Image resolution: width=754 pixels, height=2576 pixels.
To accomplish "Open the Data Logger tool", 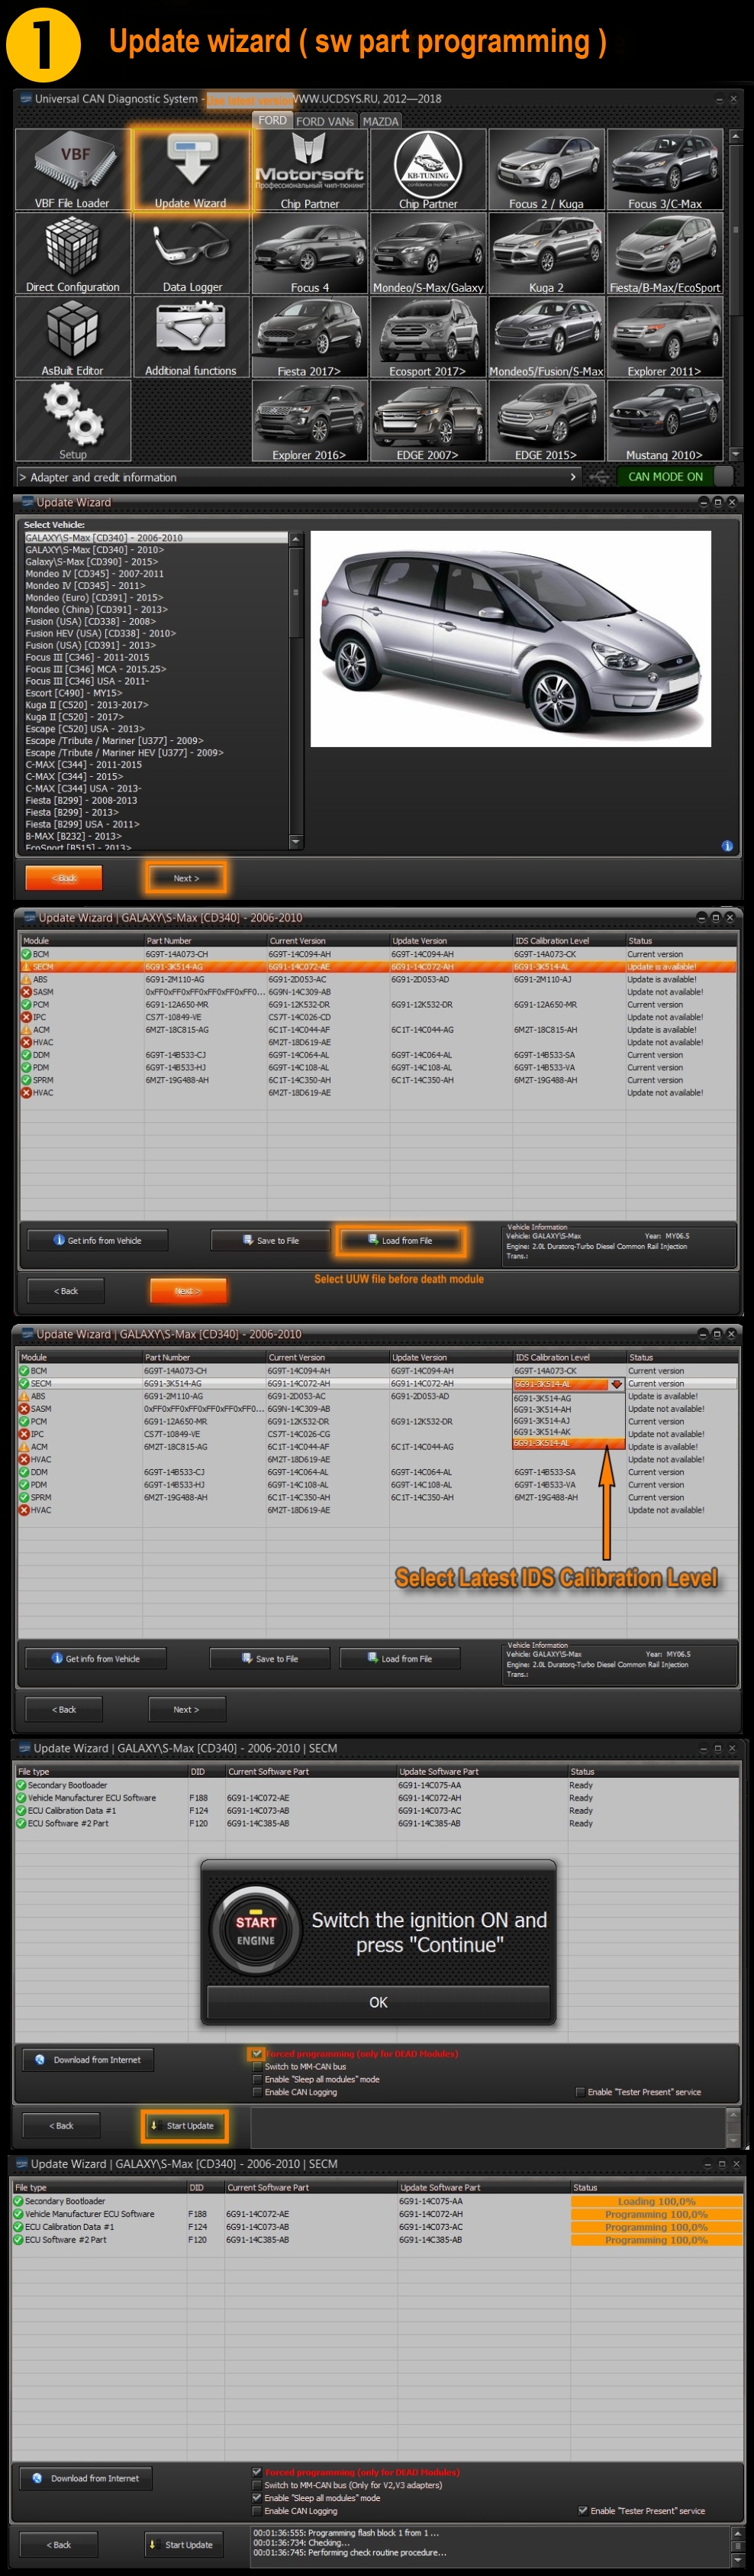I will tap(190, 253).
